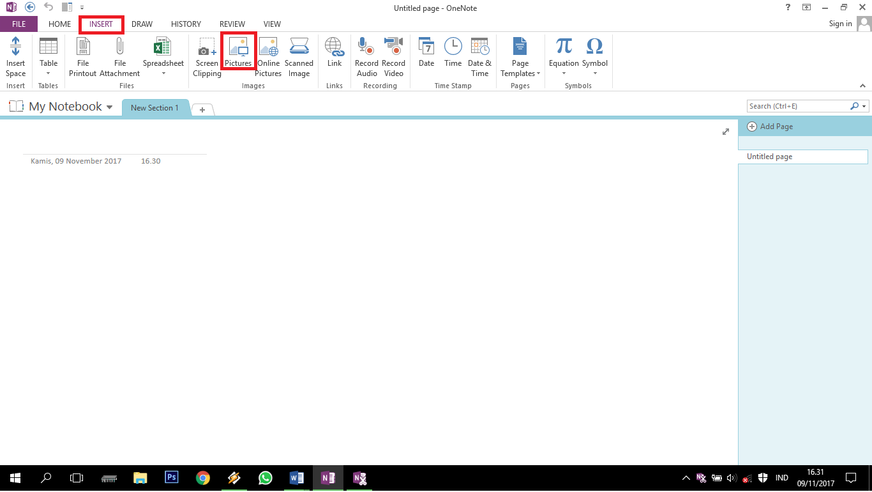Insert the current Date

426,52
